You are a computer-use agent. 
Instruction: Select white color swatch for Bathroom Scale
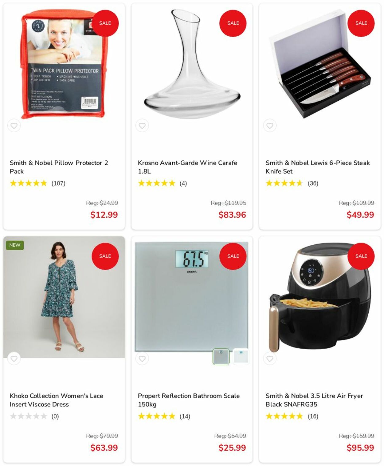pos(241,356)
